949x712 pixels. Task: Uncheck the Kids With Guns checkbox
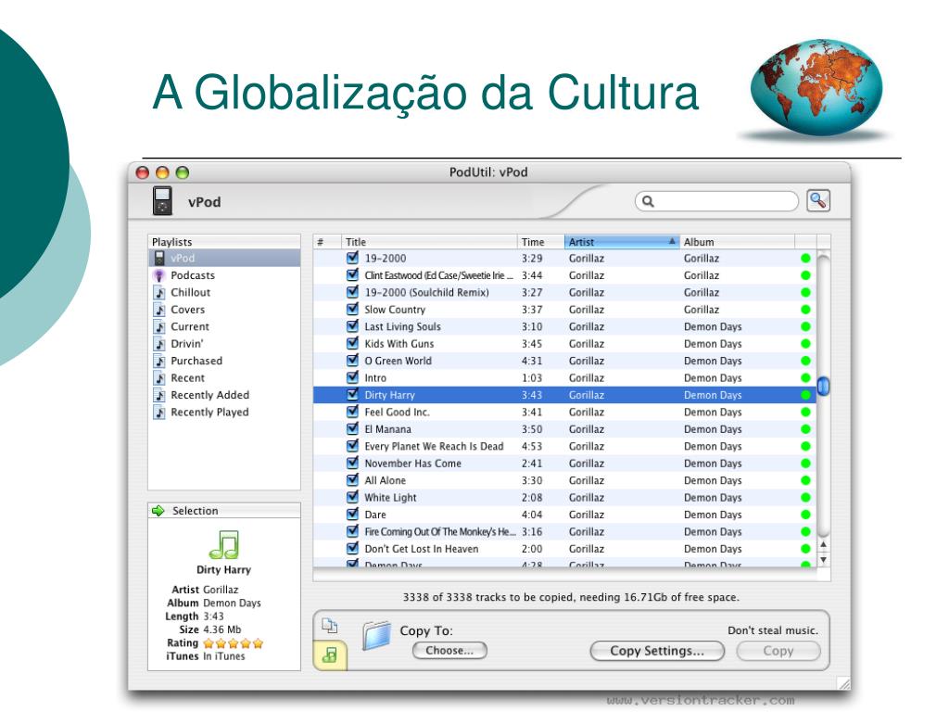(352, 343)
